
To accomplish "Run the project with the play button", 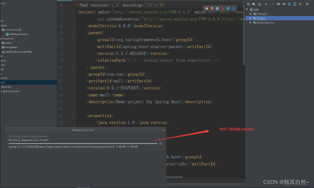I will 273,4.
